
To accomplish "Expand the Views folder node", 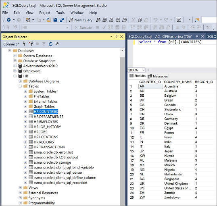I will pyautogui.click(x=20, y=188).
